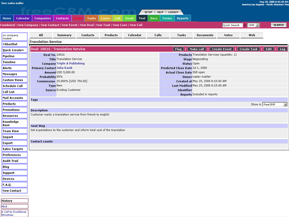
Task: Go to the Docs tab
Action: 154,18
